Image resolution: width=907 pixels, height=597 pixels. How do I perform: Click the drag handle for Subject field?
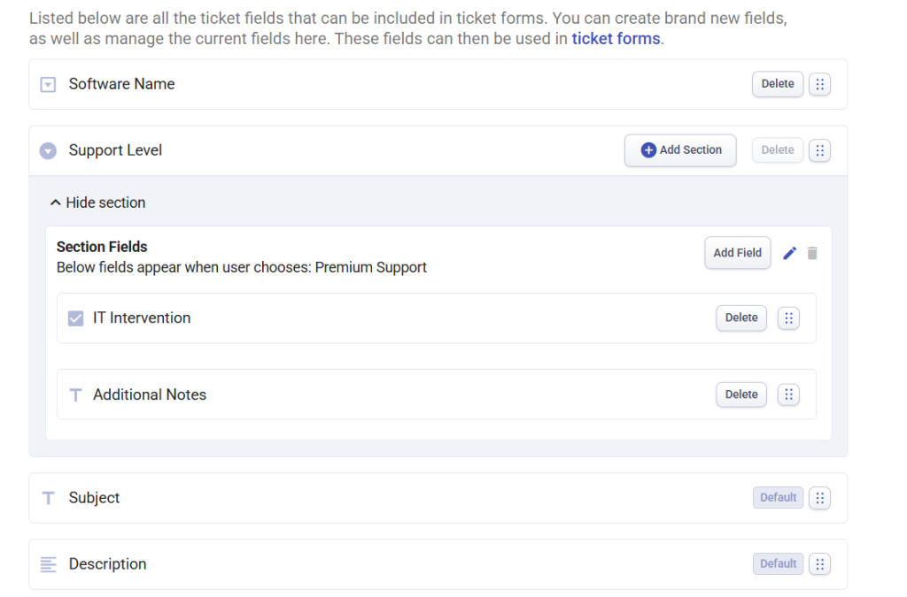pyautogui.click(x=819, y=498)
